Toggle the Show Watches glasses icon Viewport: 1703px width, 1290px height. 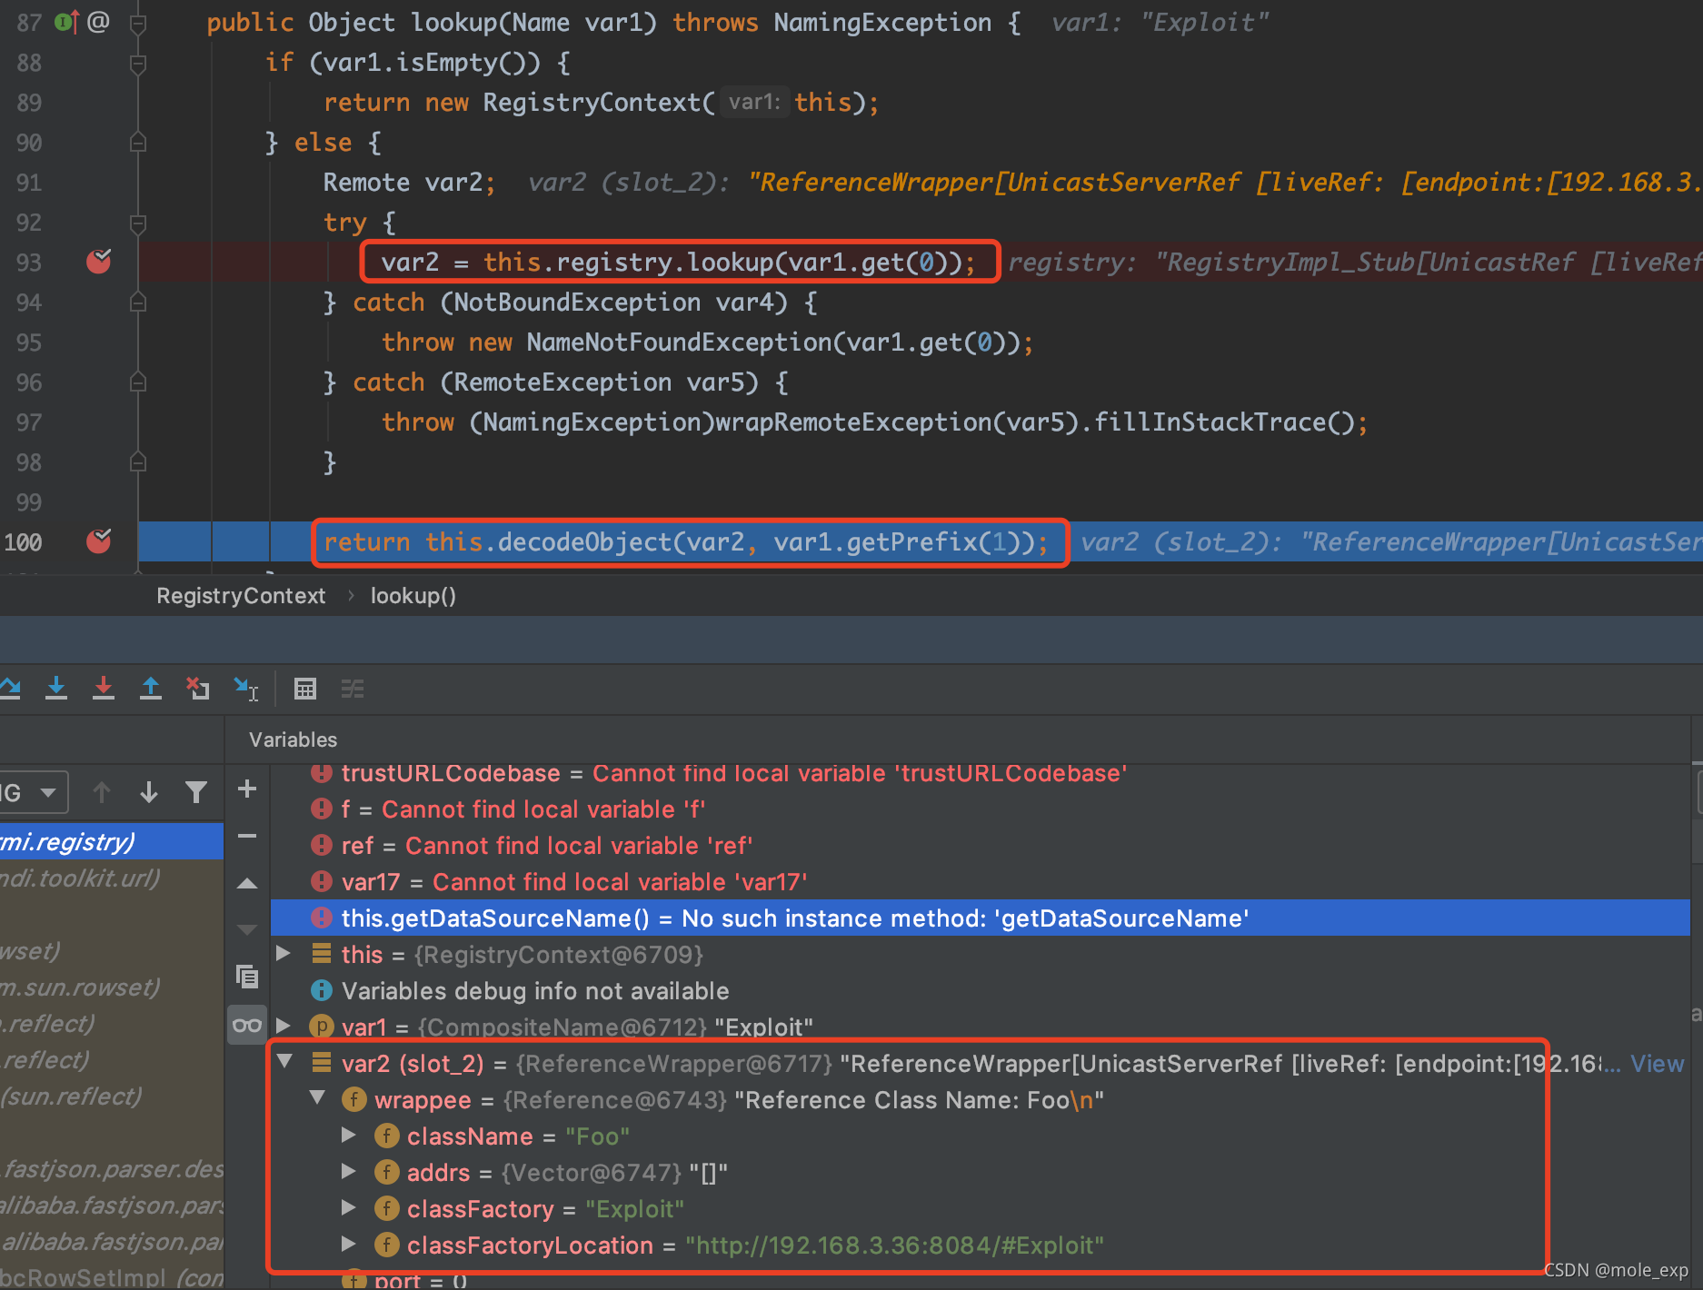coord(246,1025)
